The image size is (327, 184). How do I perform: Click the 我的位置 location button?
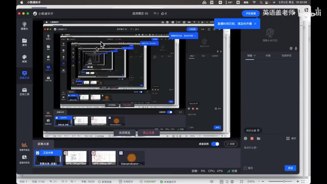click(x=253, y=131)
